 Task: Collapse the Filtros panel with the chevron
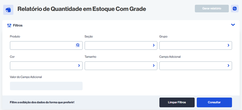(233, 25)
